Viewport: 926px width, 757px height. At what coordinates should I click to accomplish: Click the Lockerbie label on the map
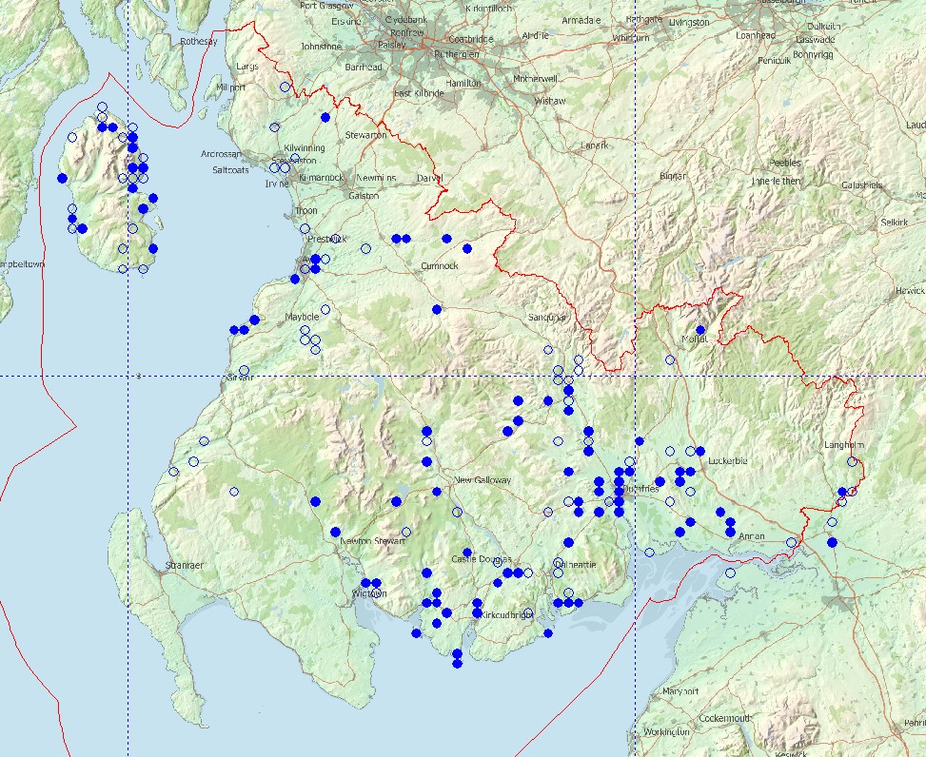tap(728, 461)
